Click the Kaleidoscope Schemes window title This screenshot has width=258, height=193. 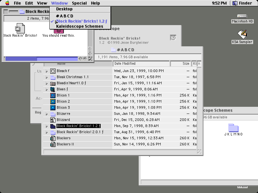(218, 110)
